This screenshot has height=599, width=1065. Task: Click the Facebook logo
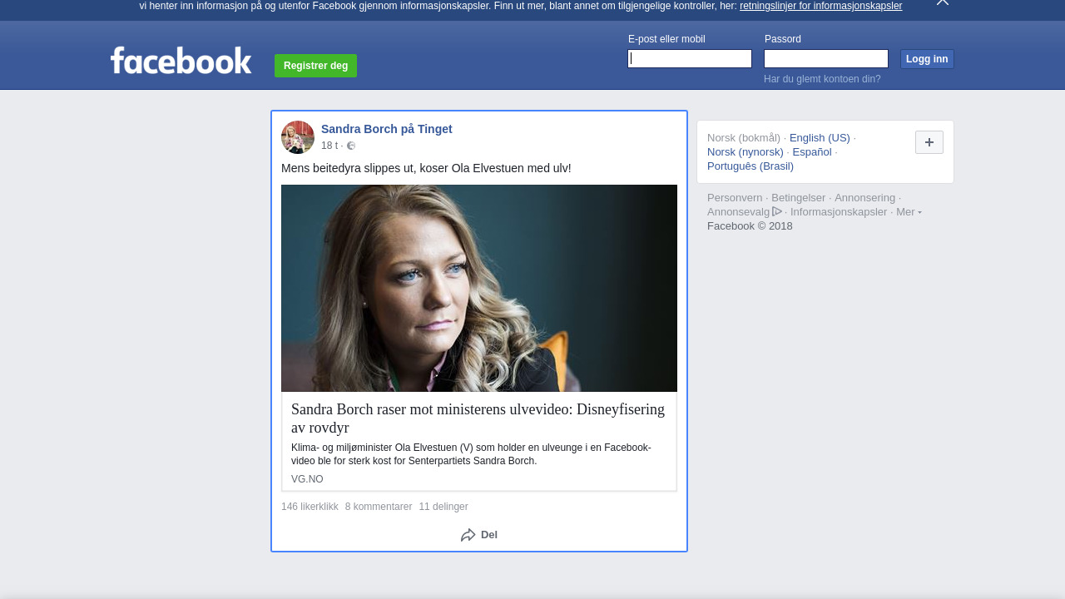click(x=181, y=61)
